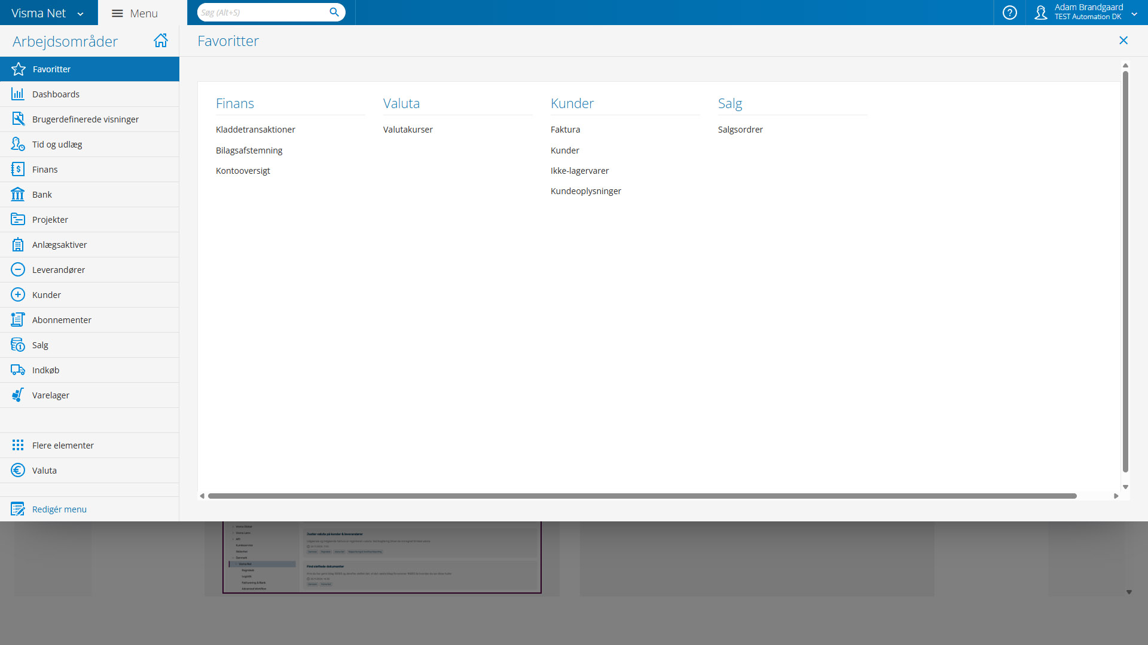
Task: Click in the Søg search field
Action: [x=263, y=13]
